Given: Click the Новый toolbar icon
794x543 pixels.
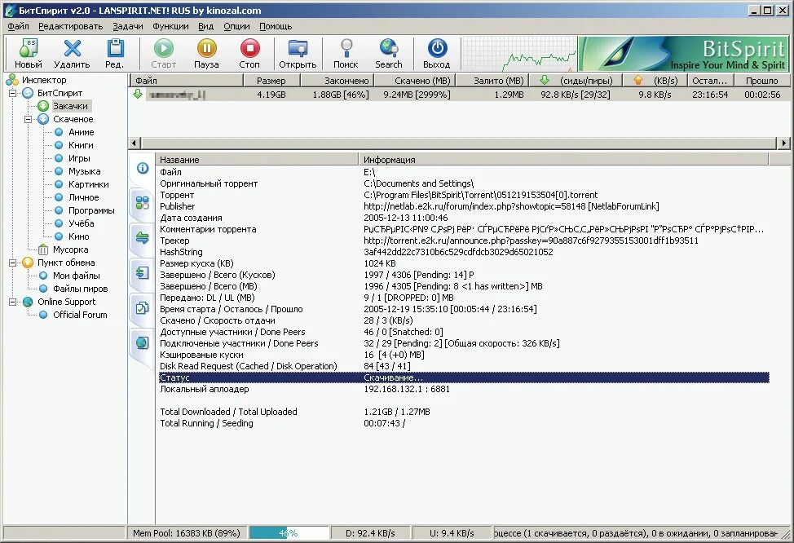Looking at the screenshot, I should tap(29, 53).
